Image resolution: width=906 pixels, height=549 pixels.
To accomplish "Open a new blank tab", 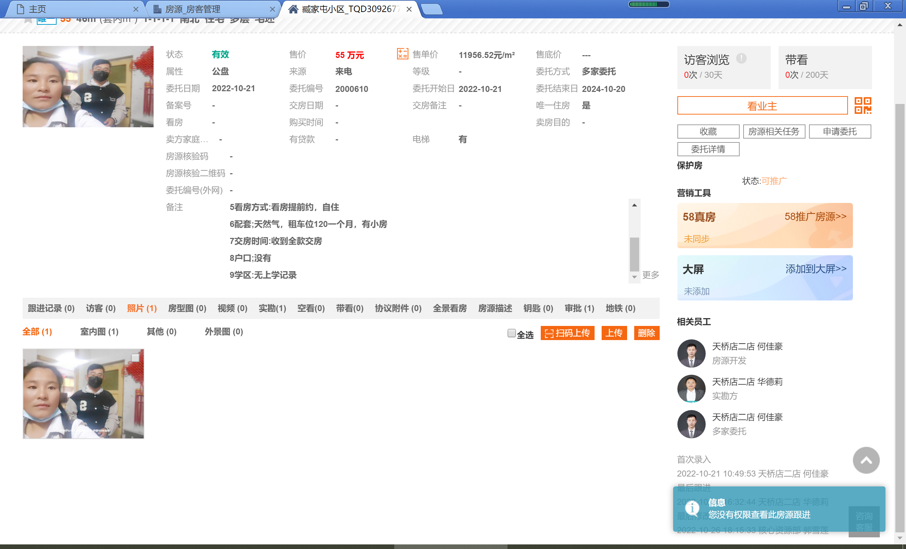I will click(432, 9).
